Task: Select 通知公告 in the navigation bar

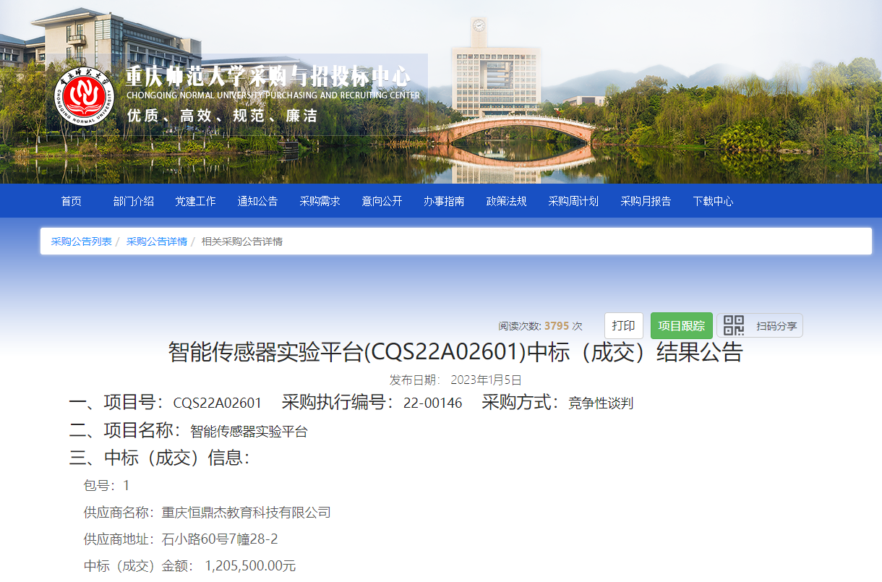Action: click(257, 202)
